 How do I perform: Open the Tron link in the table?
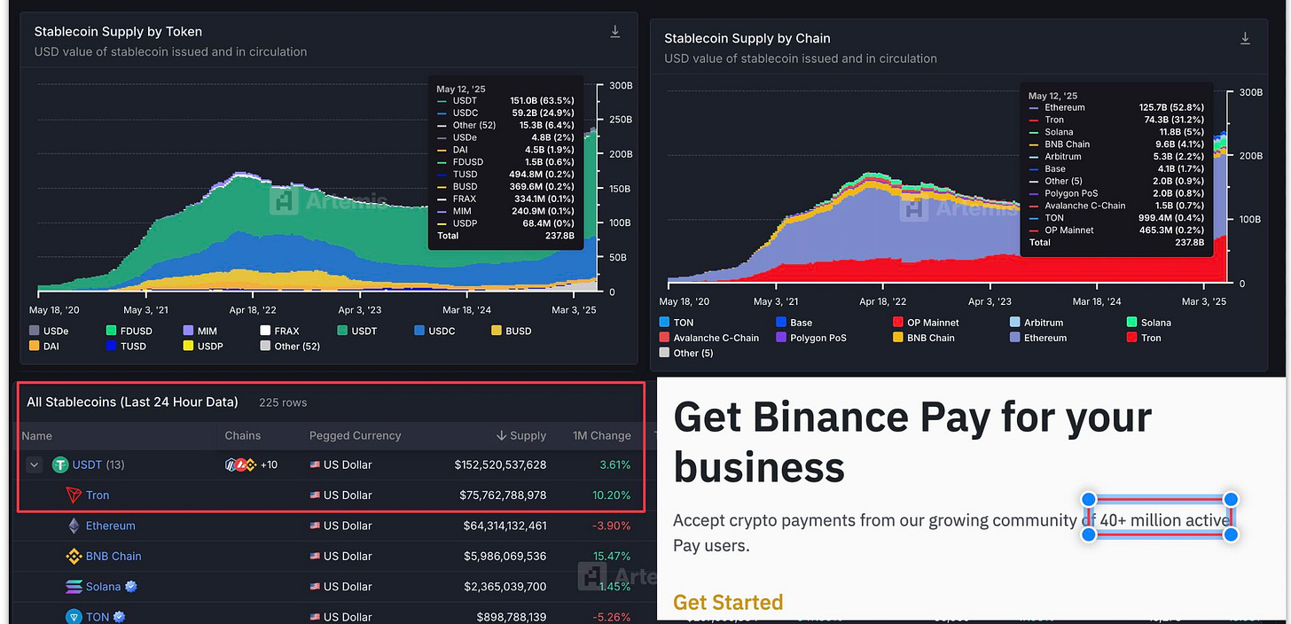[98, 495]
